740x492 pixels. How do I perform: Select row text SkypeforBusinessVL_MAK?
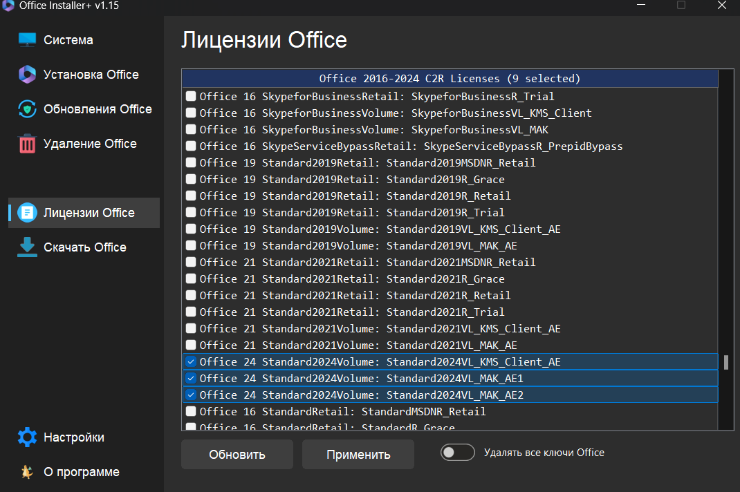tap(373, 130)
